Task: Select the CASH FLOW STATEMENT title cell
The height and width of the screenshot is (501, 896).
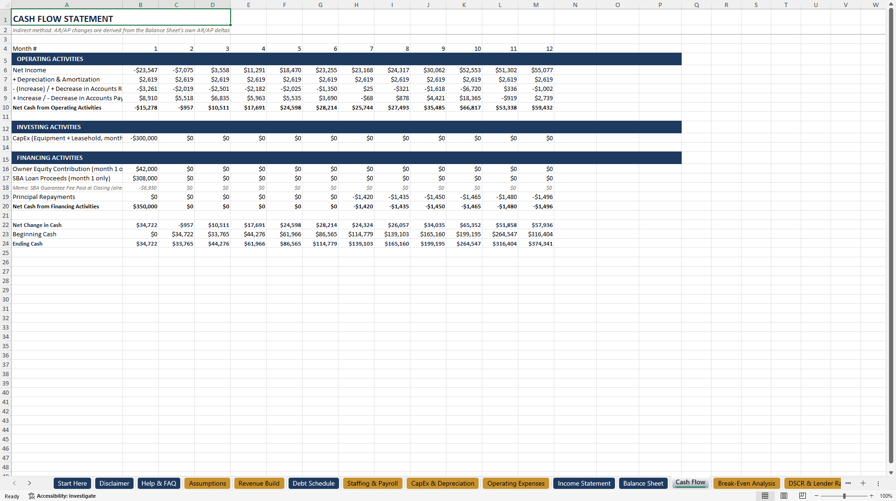Action: point(121,17)
